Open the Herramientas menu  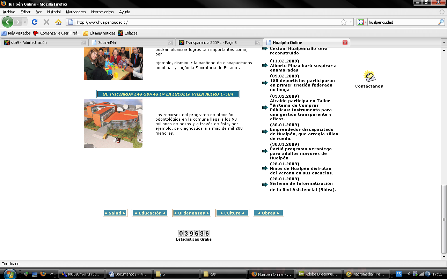pyautogui.click(x=102, y=12)
